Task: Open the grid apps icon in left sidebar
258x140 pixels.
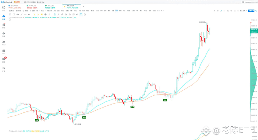Action: pos(4,68)
